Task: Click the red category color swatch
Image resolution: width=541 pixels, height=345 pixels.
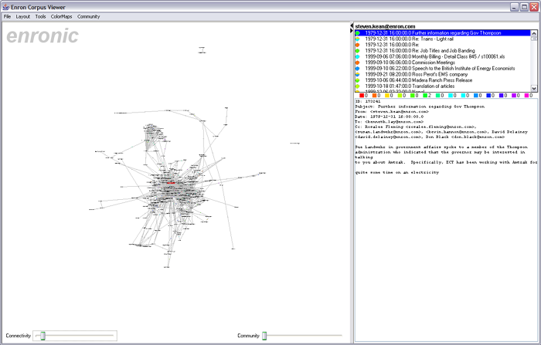Action: click(362, 96)
